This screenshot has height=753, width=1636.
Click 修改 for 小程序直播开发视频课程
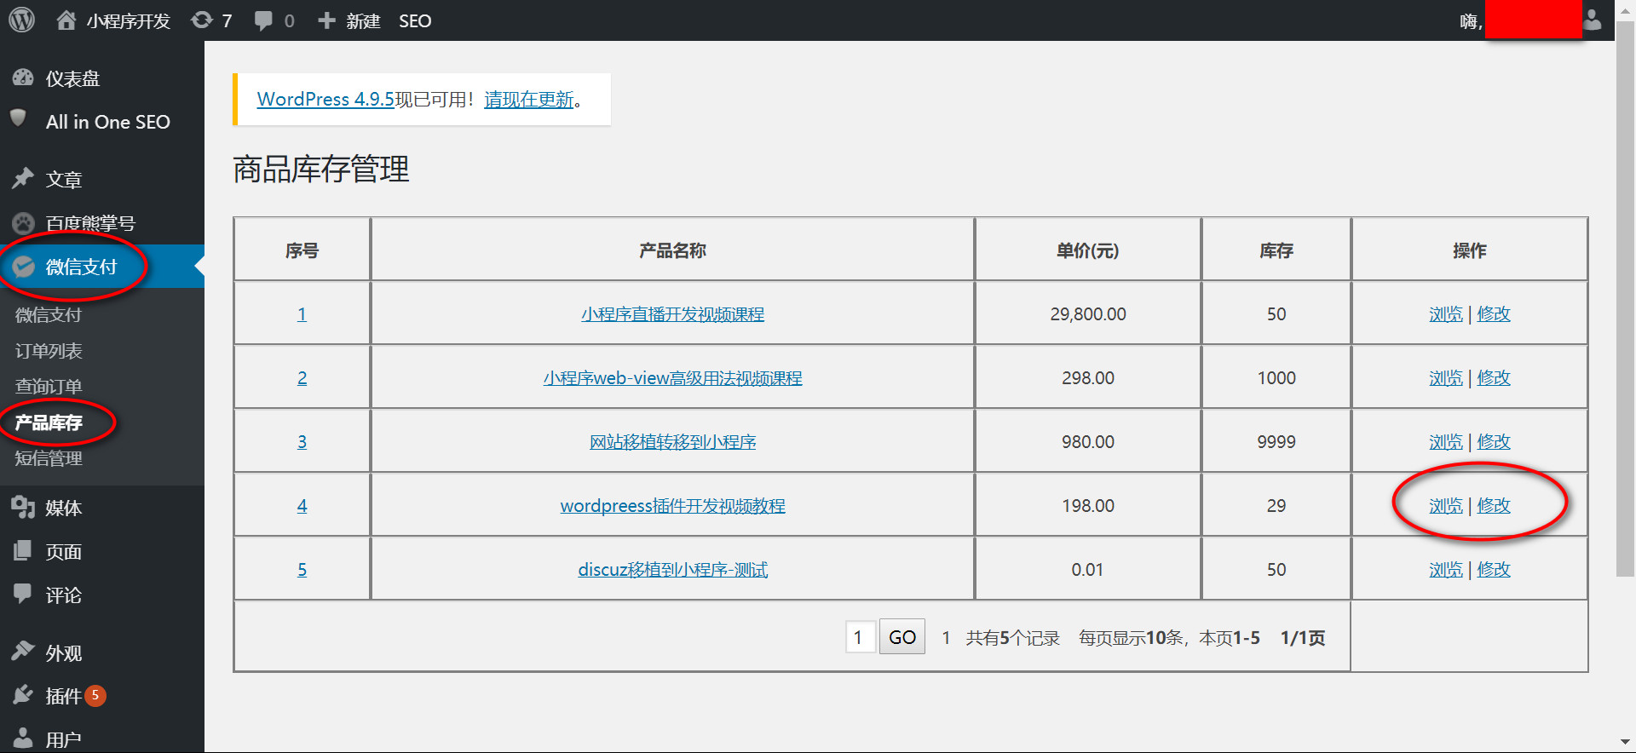(1494, 314)
